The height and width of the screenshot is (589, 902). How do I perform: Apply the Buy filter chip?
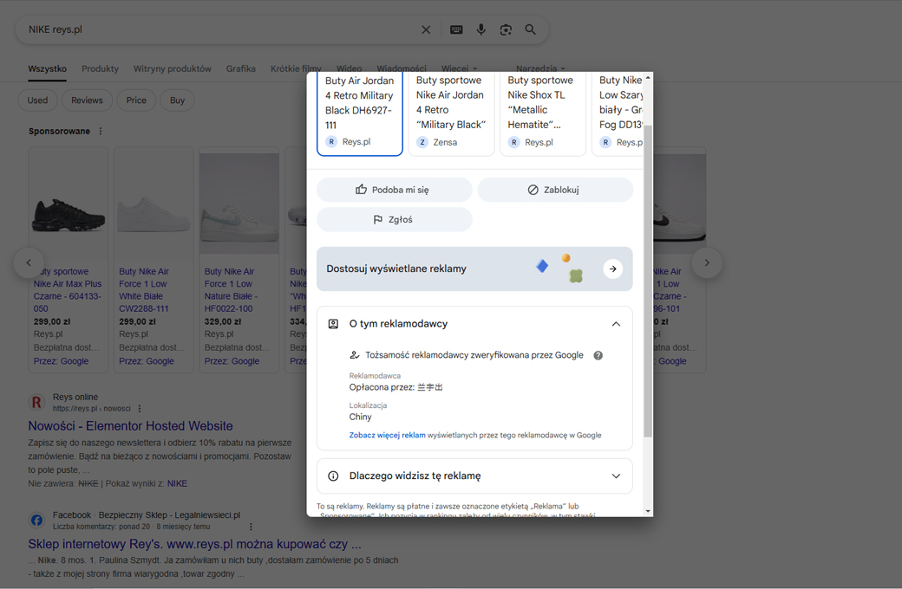(177, 100)
